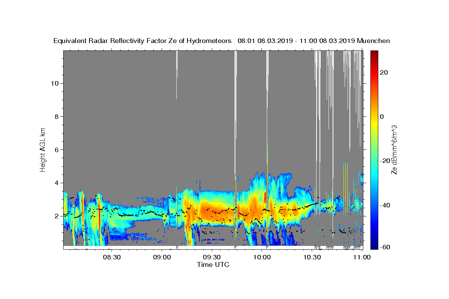
Task: Click the colorbar value '0'
Action: 382,117
